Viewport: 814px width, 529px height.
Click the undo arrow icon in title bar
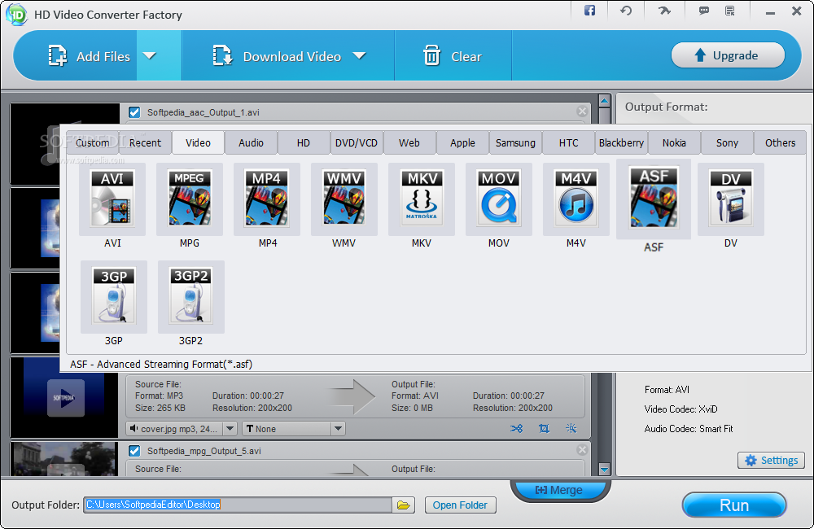626,11
